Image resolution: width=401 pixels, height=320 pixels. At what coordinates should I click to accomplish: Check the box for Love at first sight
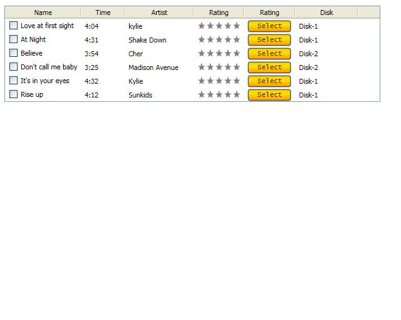point(13,26)
